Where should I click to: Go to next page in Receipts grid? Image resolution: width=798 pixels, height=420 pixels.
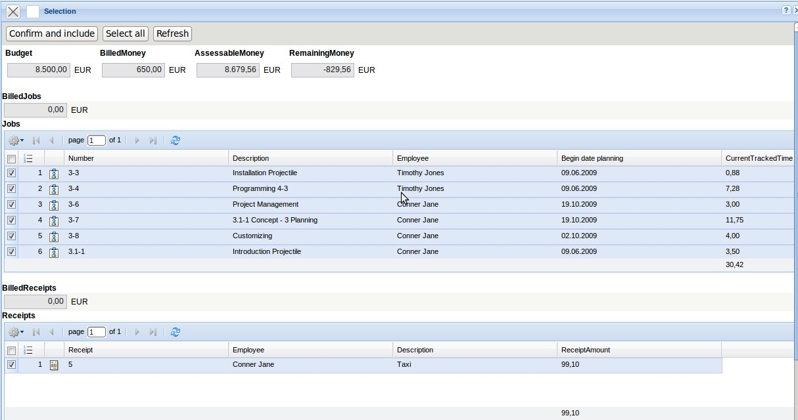pos(137,332)
